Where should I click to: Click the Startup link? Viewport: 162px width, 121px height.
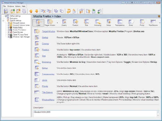[x=45, y=37]
